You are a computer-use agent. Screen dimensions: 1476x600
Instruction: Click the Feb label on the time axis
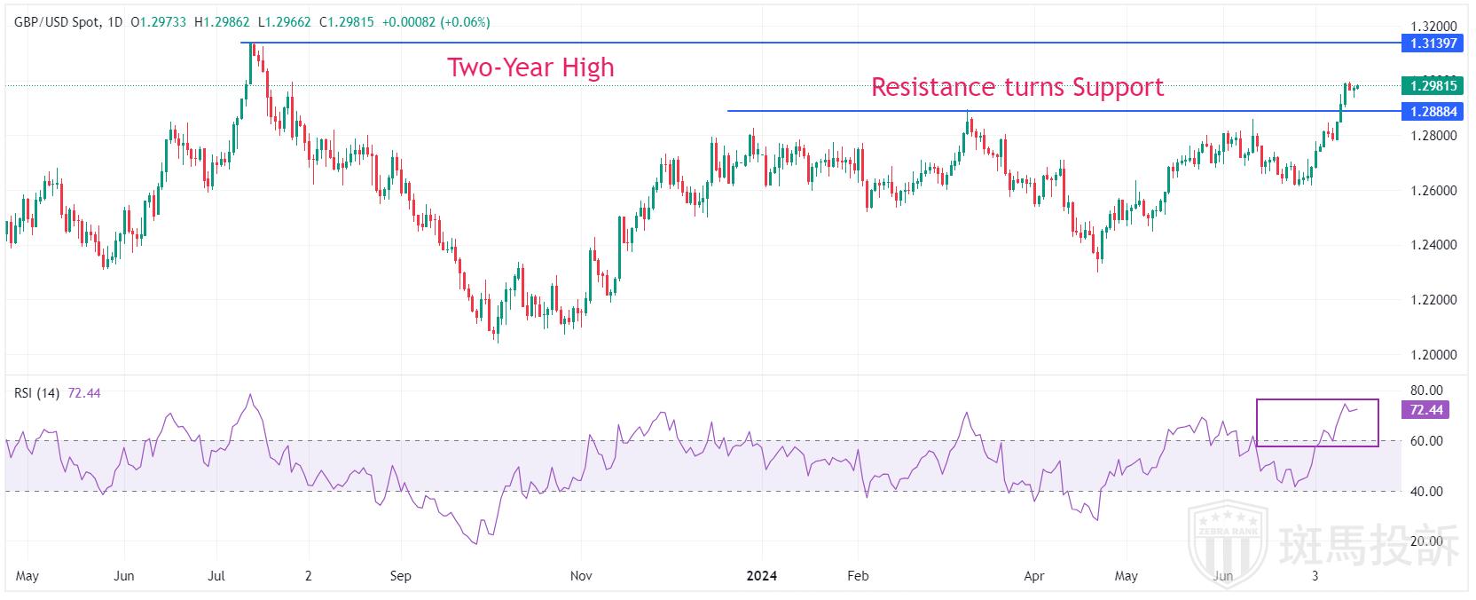(x=857, y=576)
